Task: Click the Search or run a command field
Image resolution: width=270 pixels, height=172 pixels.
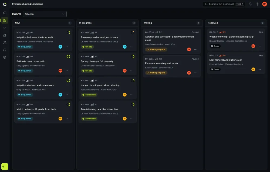Action: [224, 4]
